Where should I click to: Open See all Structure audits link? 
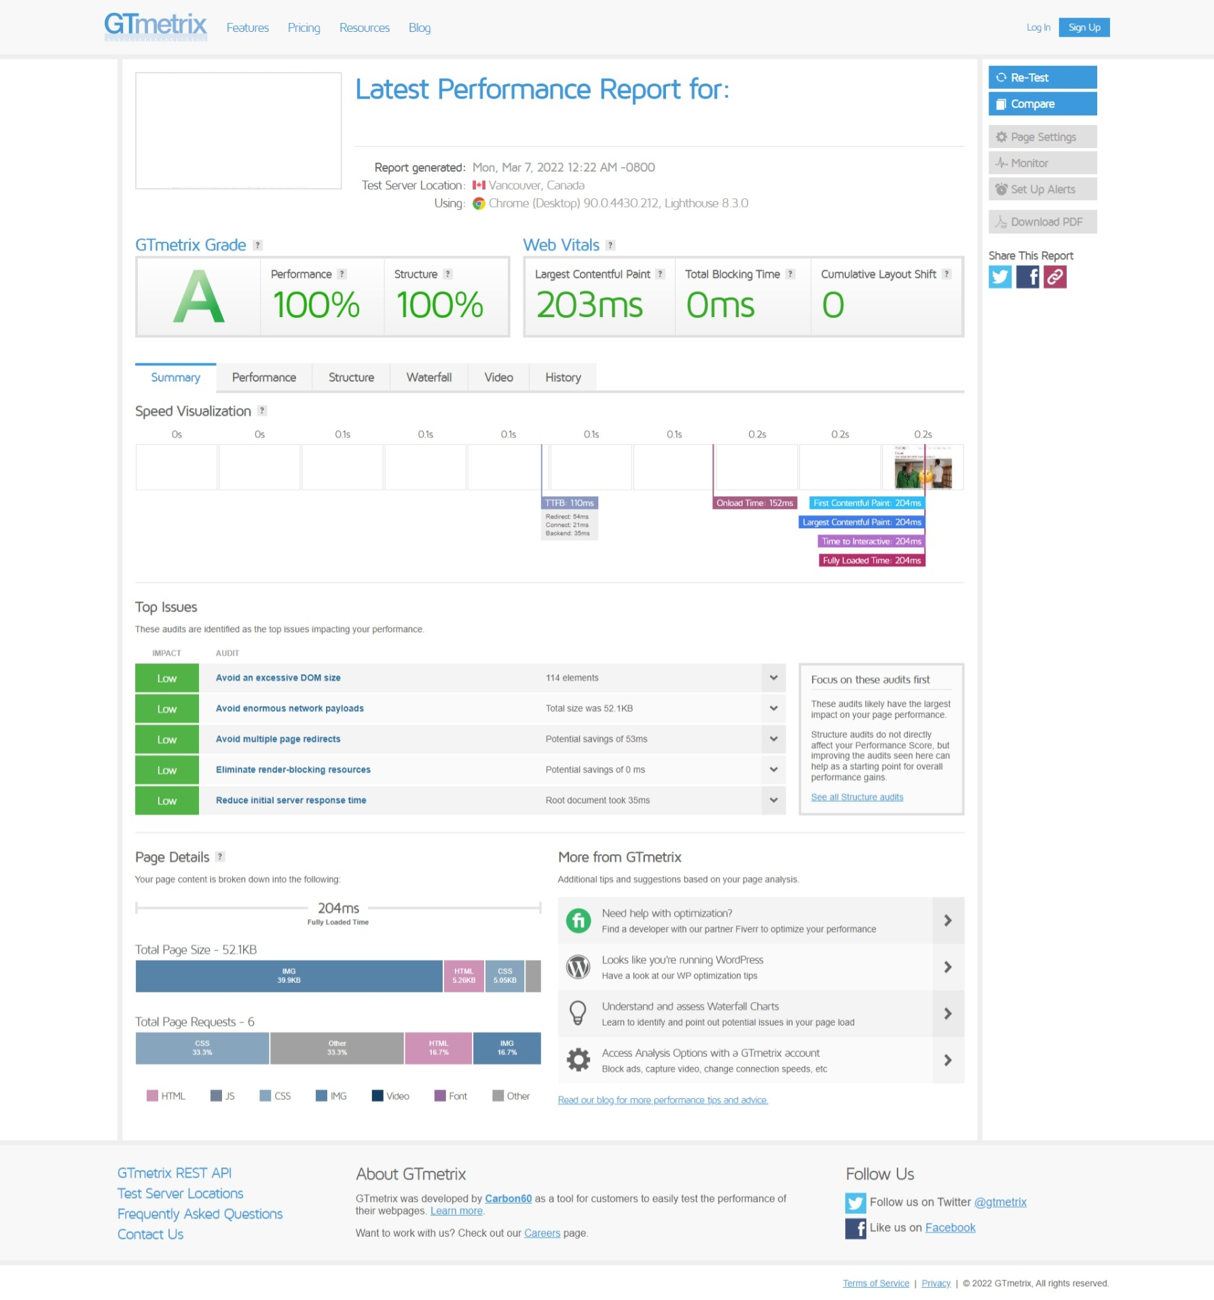coord(857,797)
